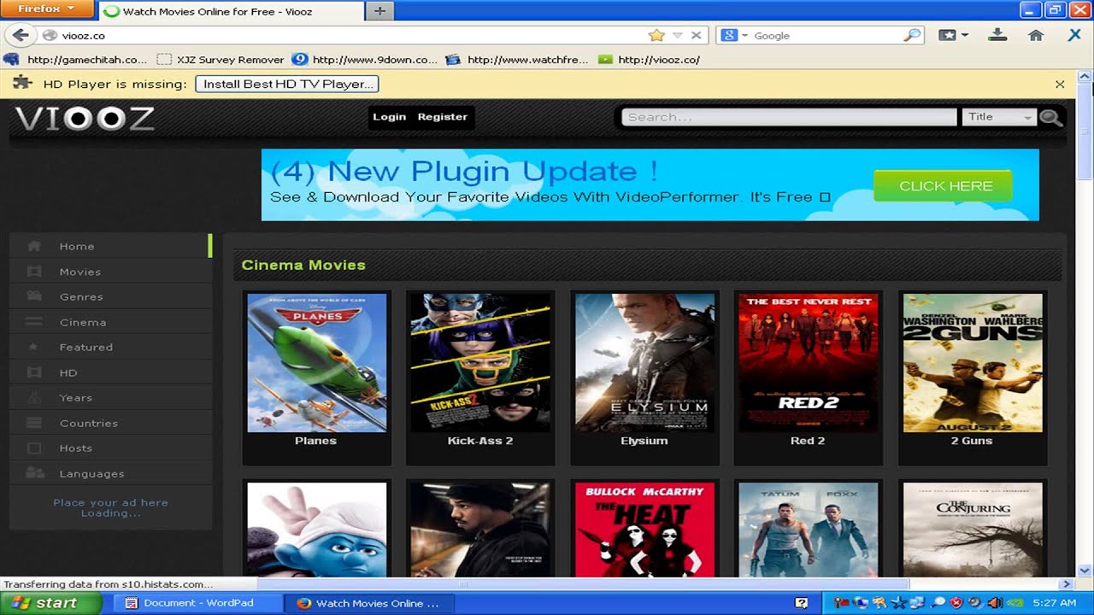Click the Cinema Movies section heading

click(x=303, y=265)
